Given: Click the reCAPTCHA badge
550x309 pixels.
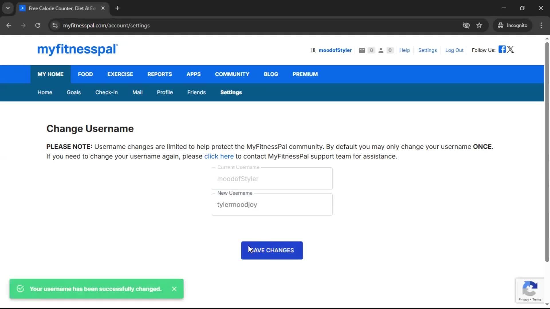Looking at the screenshot, I should [530, 290].
